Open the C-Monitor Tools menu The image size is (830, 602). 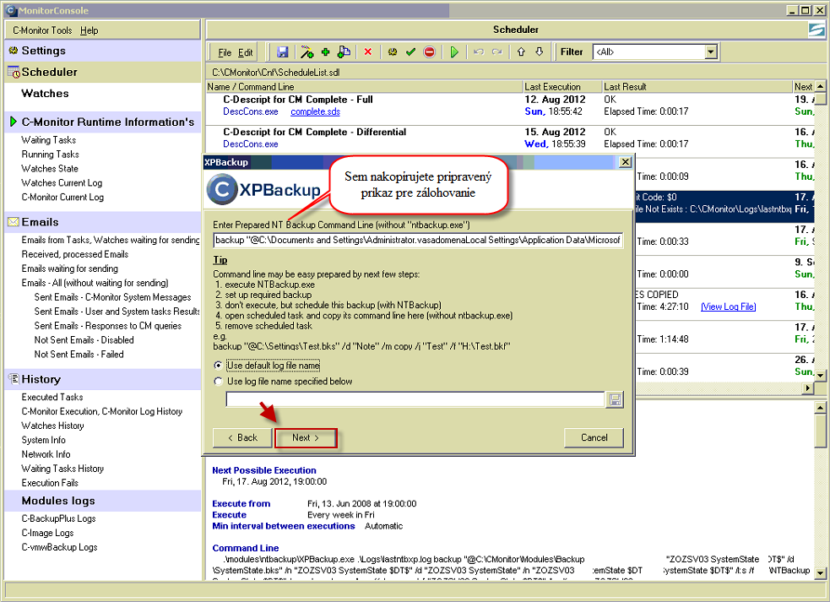(42, 30)
